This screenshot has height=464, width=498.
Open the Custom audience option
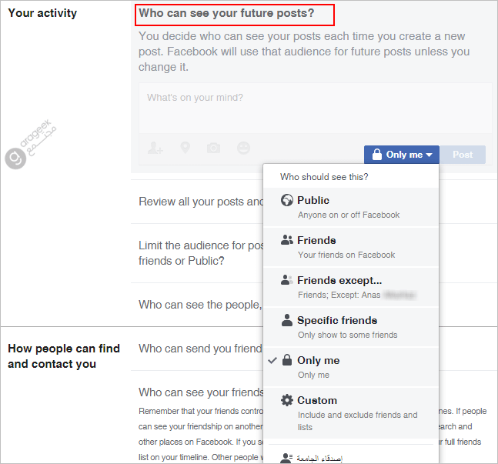pos(351,413)
